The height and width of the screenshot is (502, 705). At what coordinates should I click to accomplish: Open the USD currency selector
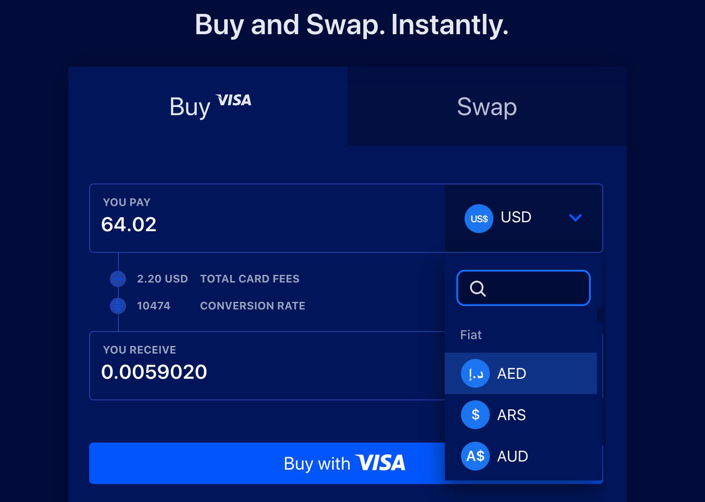524,218
